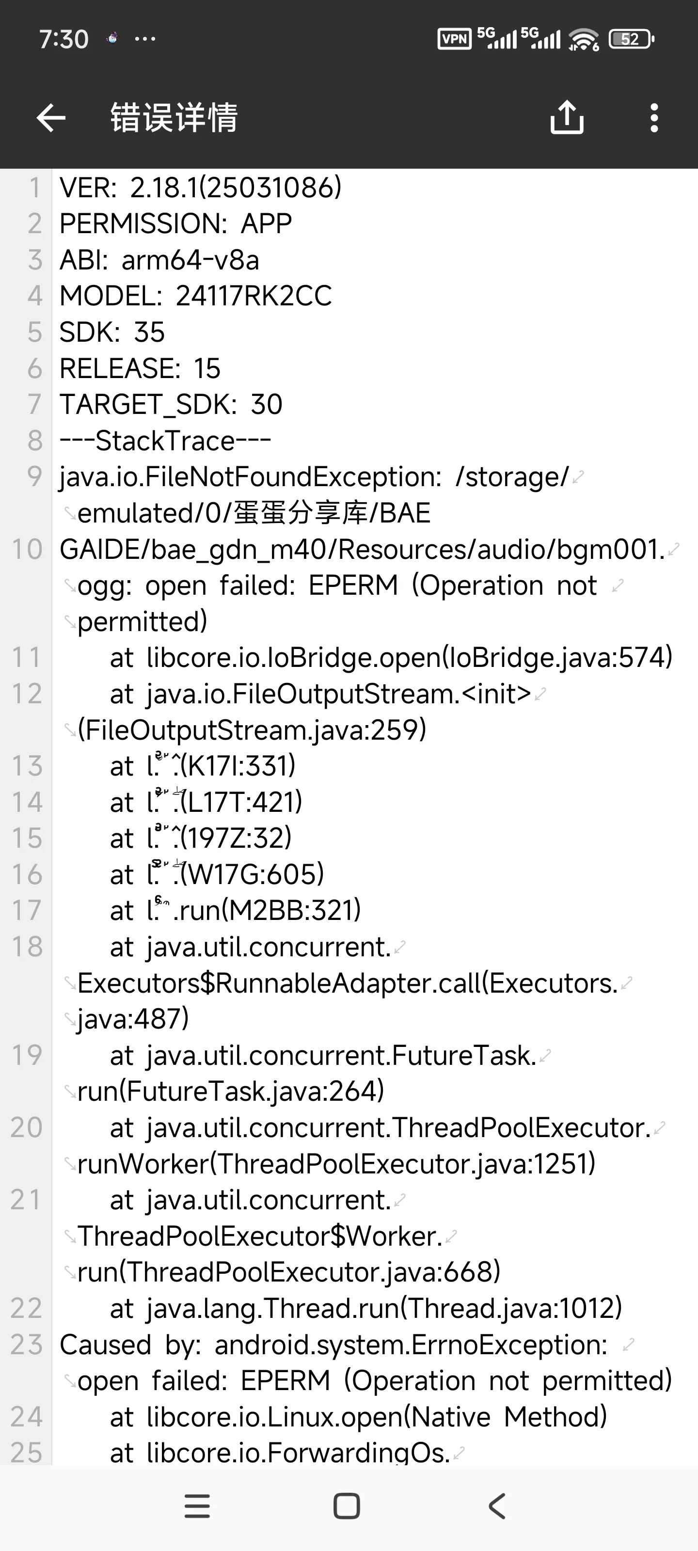Click line number 10 in gutter
Screen dimensions: 698x1551
click(27, 549)
